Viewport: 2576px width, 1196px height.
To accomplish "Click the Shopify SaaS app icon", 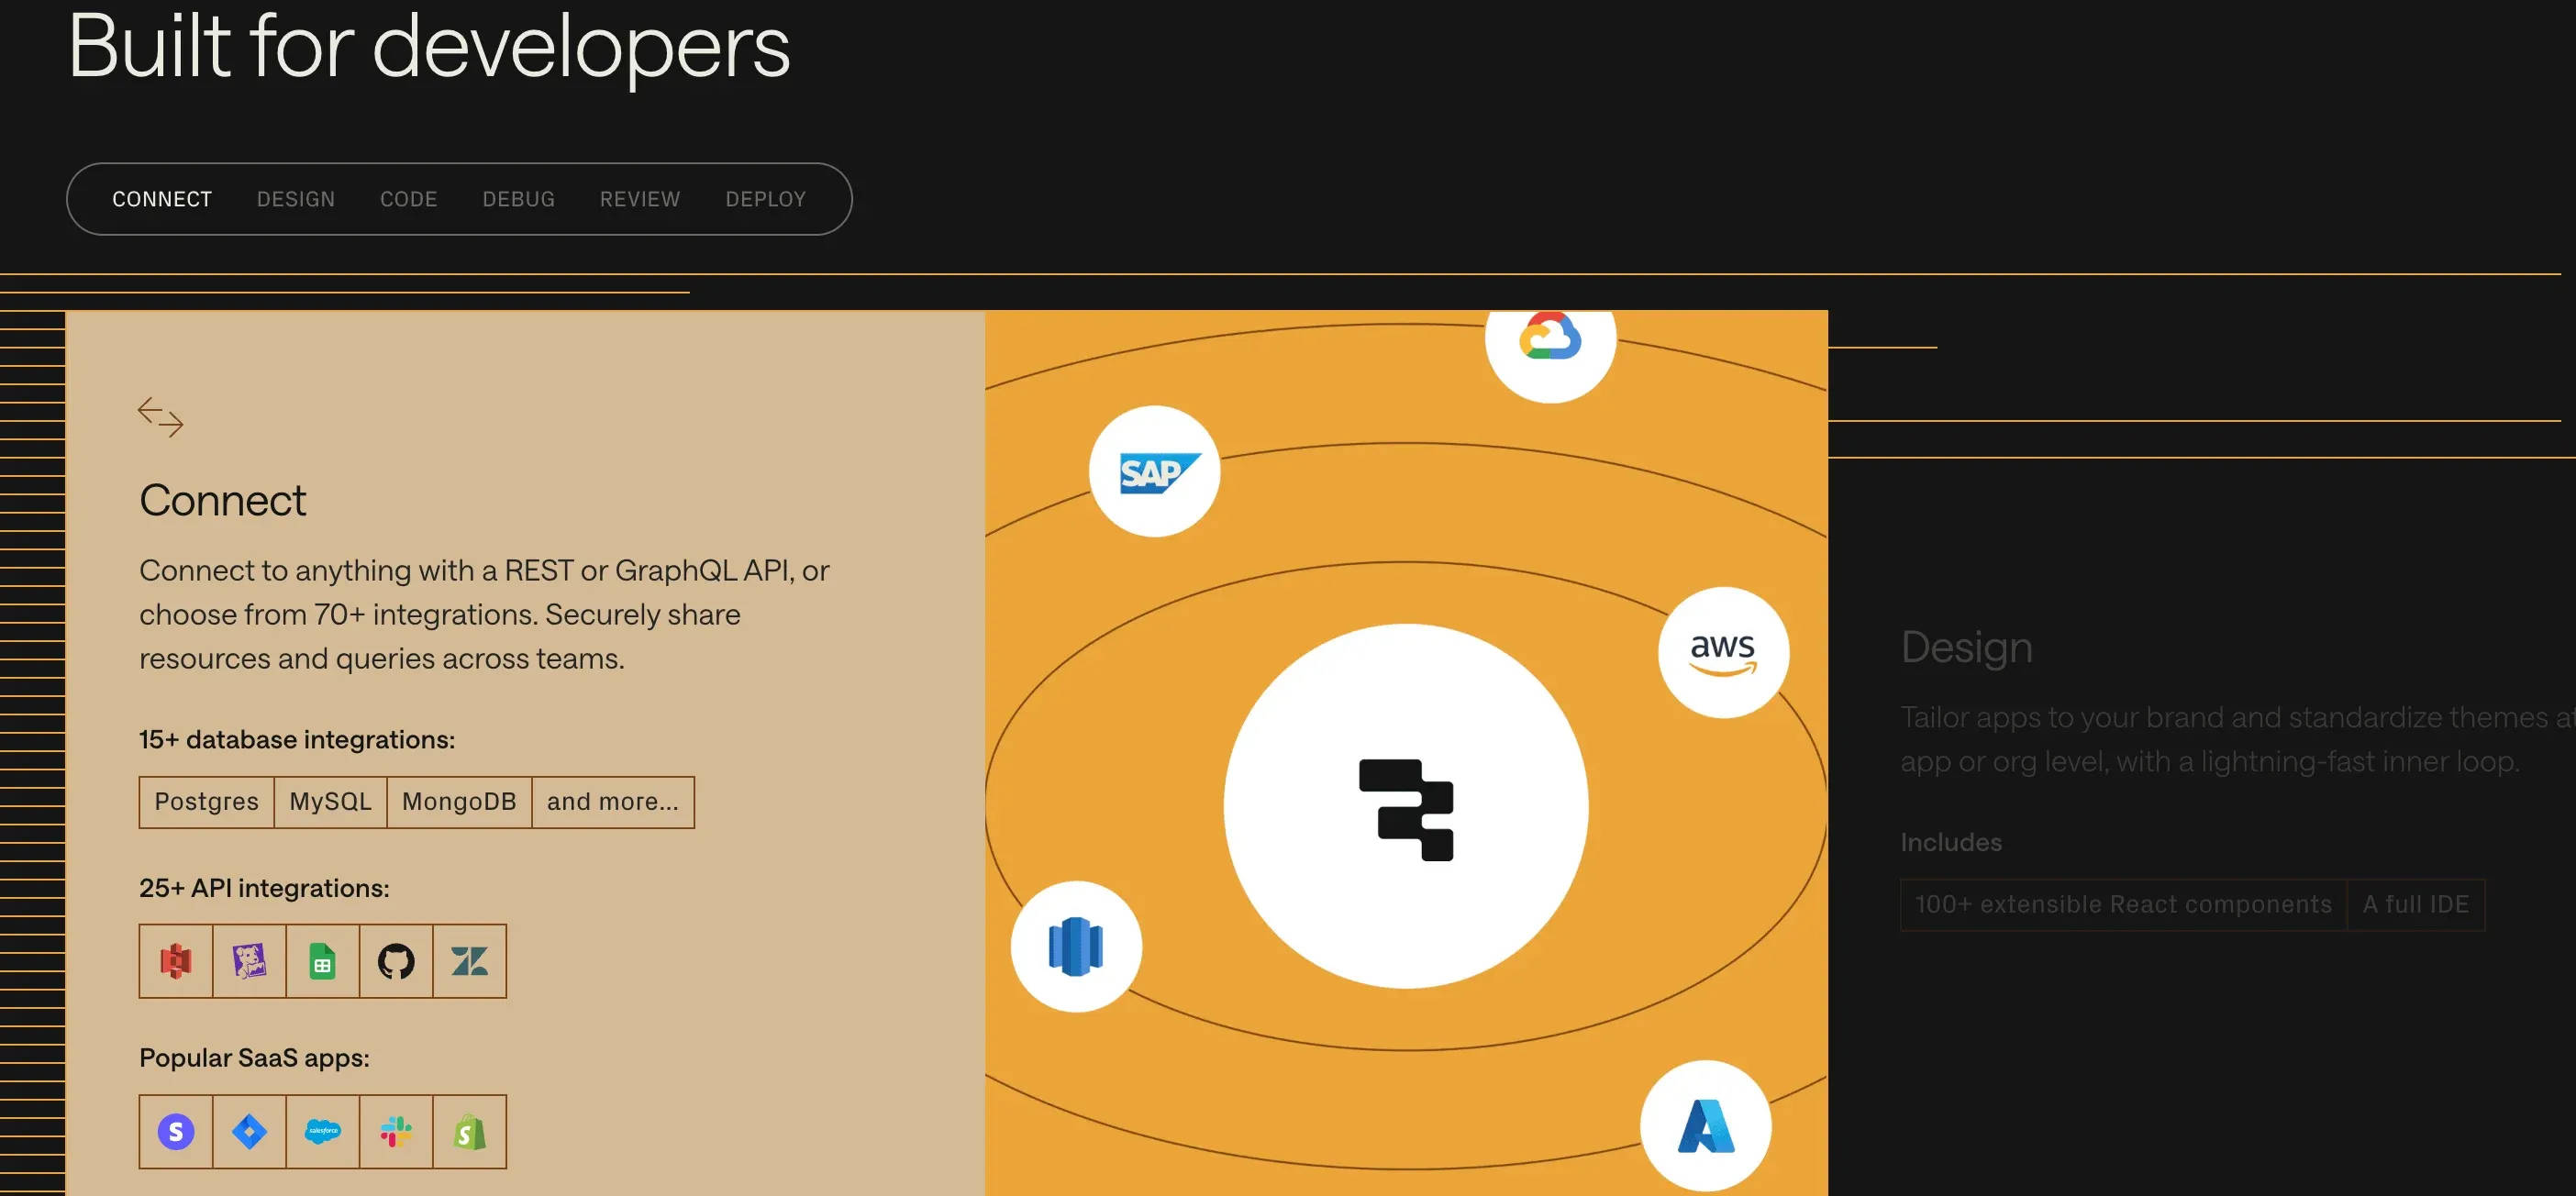I will 472,1130.
